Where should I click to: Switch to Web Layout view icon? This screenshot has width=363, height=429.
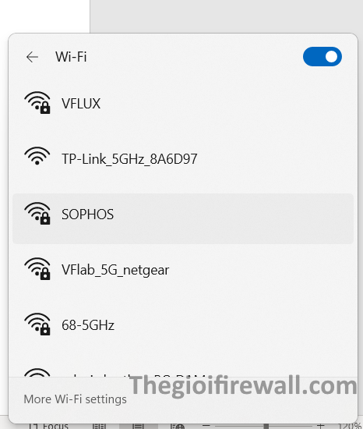click(178, 426)
